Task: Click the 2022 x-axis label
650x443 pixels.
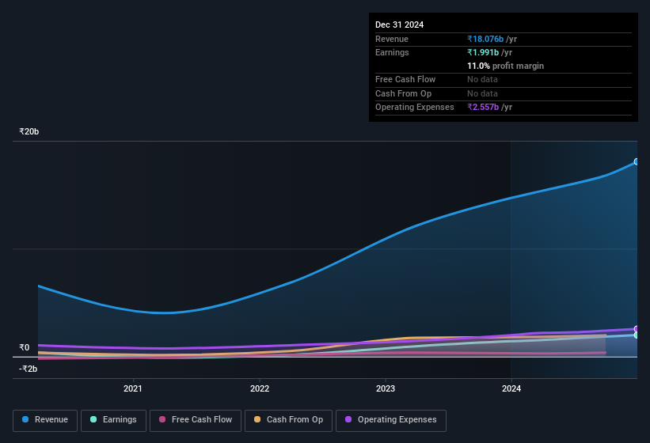Action: [x=260, y=388]
